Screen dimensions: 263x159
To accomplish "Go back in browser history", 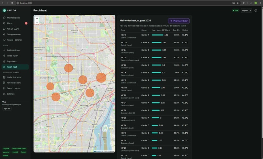I will pos(3,3).
